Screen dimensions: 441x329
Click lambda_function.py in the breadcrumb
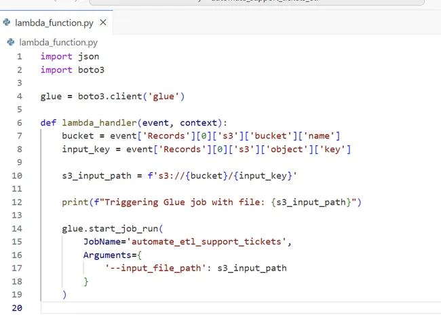click(x=58, y=43)
